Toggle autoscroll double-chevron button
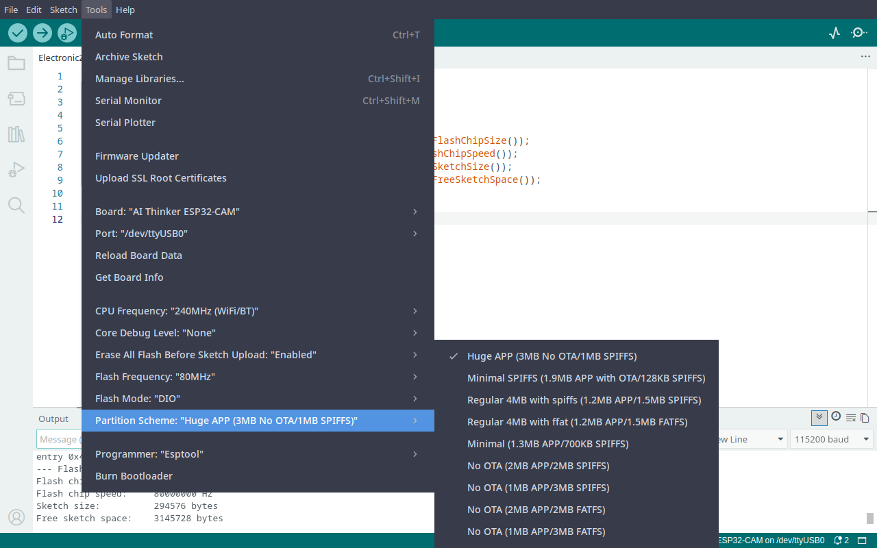Viewport: 877px width, 548px height. 819,417
